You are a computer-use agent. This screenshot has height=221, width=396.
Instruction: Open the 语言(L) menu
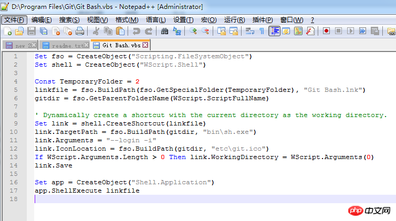tap(155, 20)
